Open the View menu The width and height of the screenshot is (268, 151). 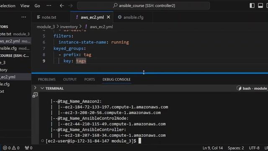click(x=25, y=6)
